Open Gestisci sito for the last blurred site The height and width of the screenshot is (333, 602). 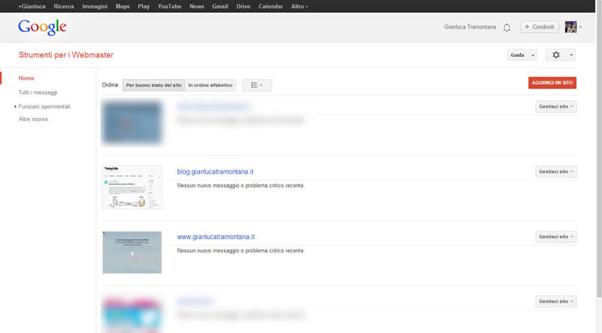(x=556, y=301)
